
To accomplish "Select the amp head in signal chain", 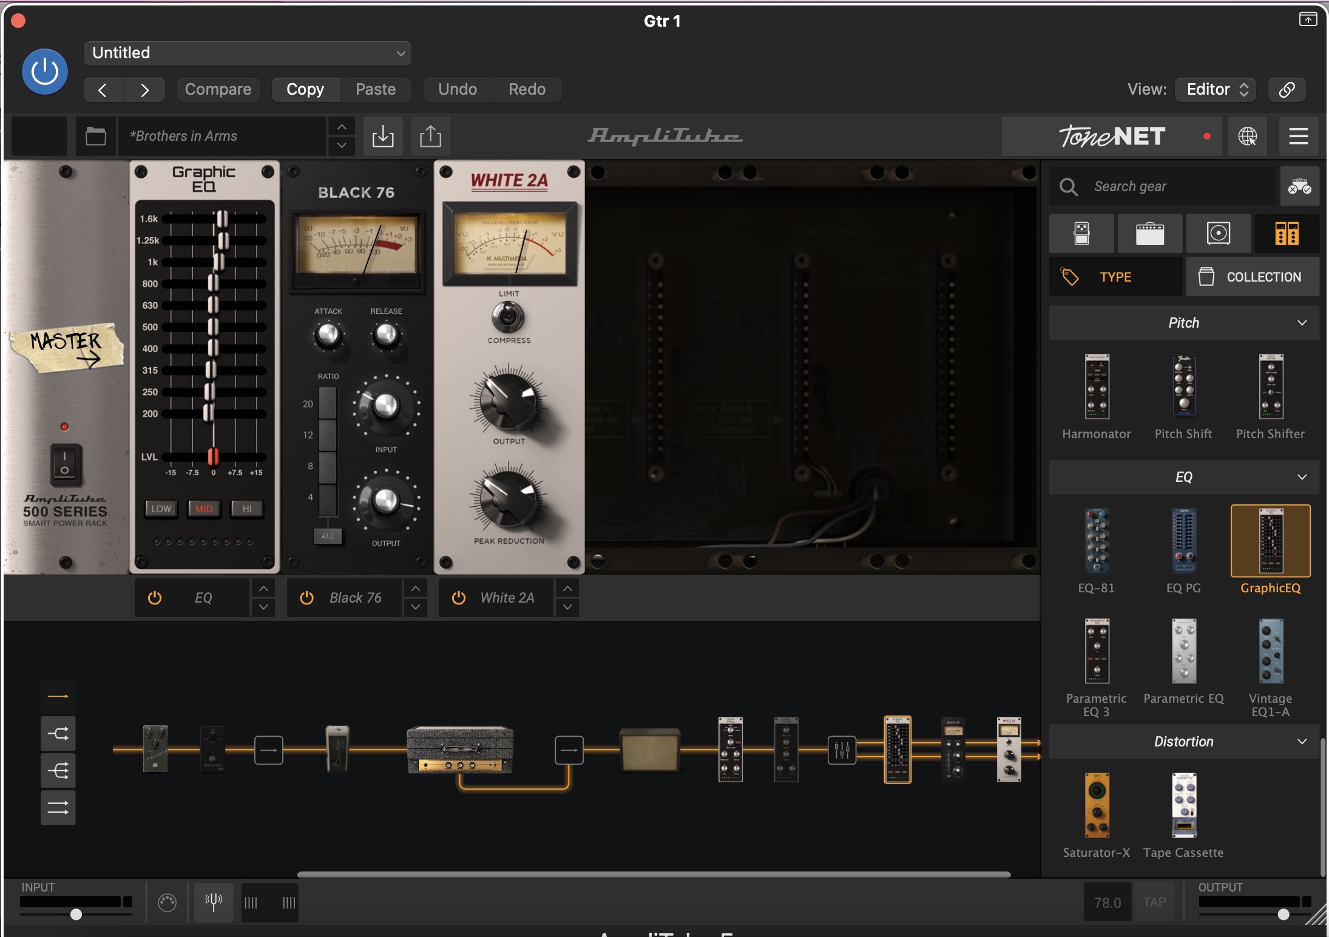I will (x=460, y=750).
